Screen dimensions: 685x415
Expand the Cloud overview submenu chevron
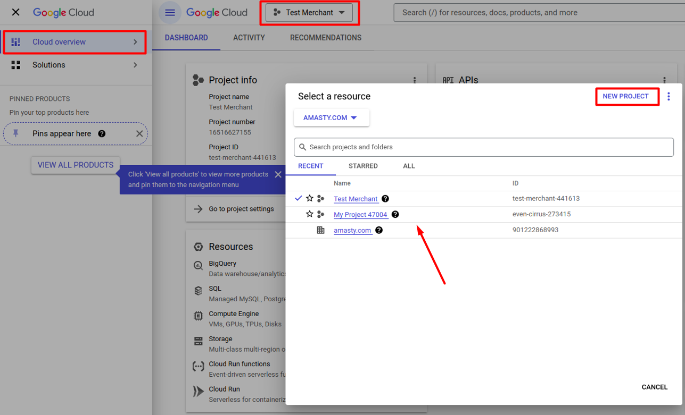coord(135,42)
